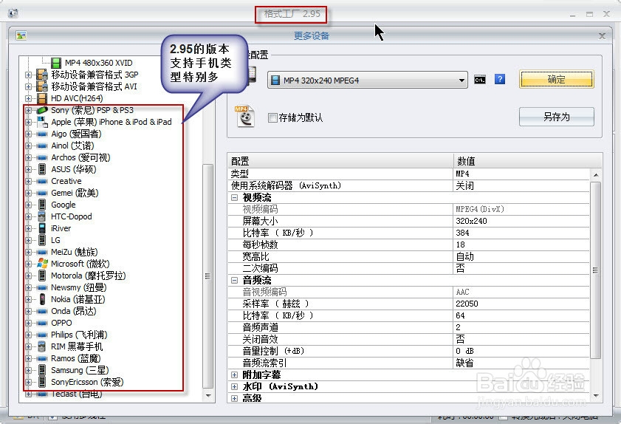Click the OPPO player icon
Screen dimensions: 621x424
point(42,324)
